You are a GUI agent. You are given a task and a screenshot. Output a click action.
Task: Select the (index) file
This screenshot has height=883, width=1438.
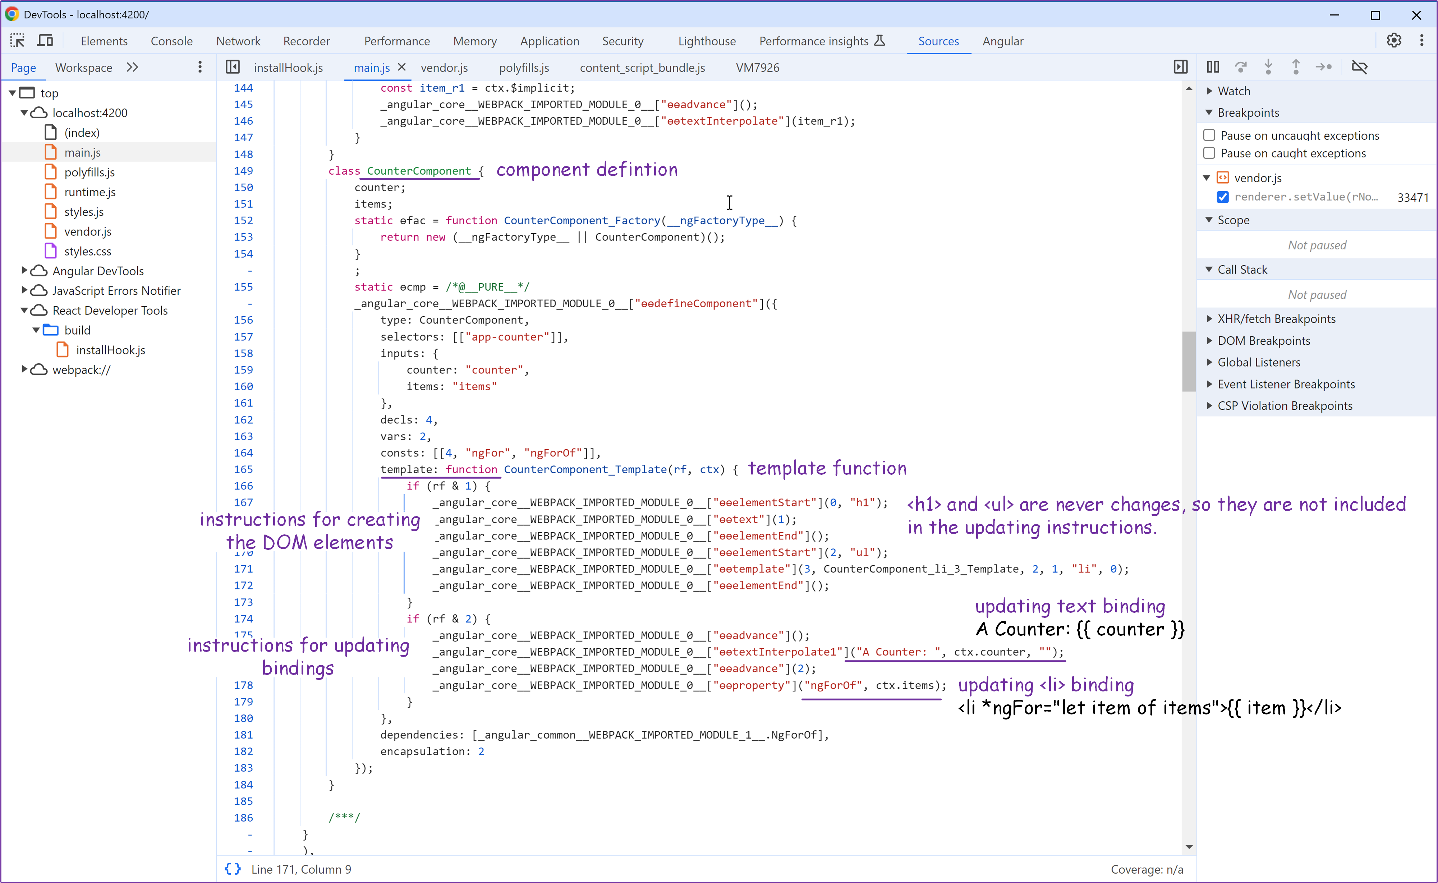pos(82,133)
